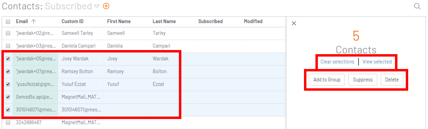
Task: Sort by the Last Name column header
Action: click(x=164, y=21)
